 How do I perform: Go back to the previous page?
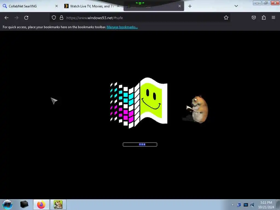pyautogui.click(x=7, y=18)
